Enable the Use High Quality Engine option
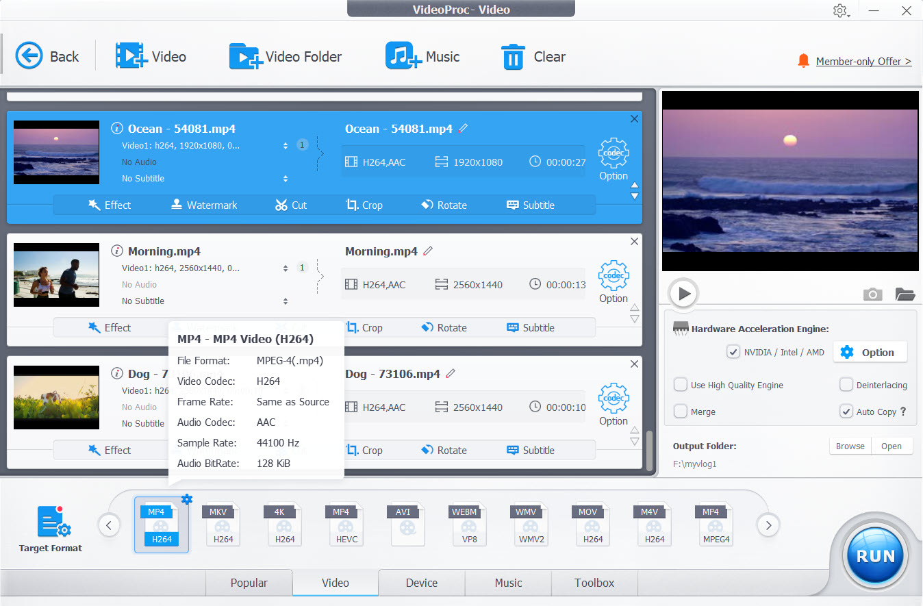This screenshot has height=606, width=923. [681, 385]
